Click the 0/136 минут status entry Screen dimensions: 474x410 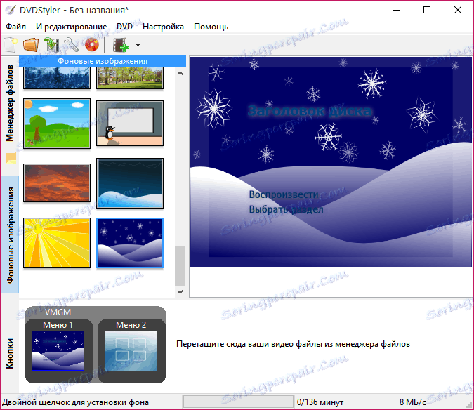pos(320,402)
